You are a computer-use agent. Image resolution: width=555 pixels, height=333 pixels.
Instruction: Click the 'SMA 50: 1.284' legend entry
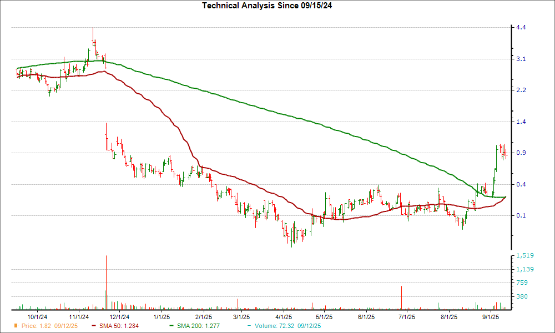pyautogui.click(x=119, y=326)
